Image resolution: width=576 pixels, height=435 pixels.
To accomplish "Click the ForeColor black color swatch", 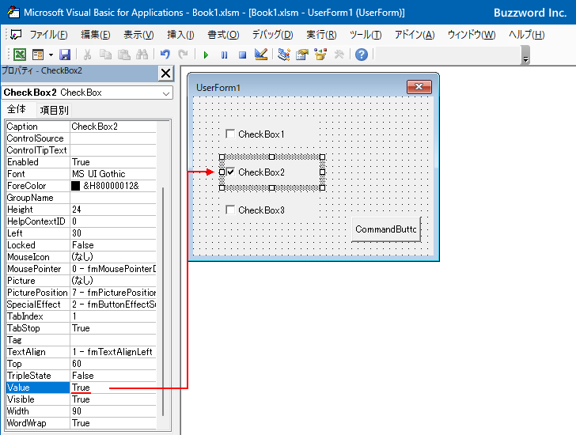I will click(x=75, y=186).
